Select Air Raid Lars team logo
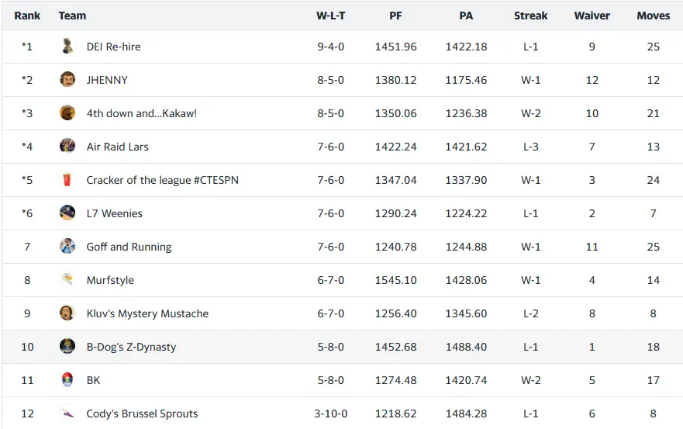 pyautogui.click(x=67, y=147)
